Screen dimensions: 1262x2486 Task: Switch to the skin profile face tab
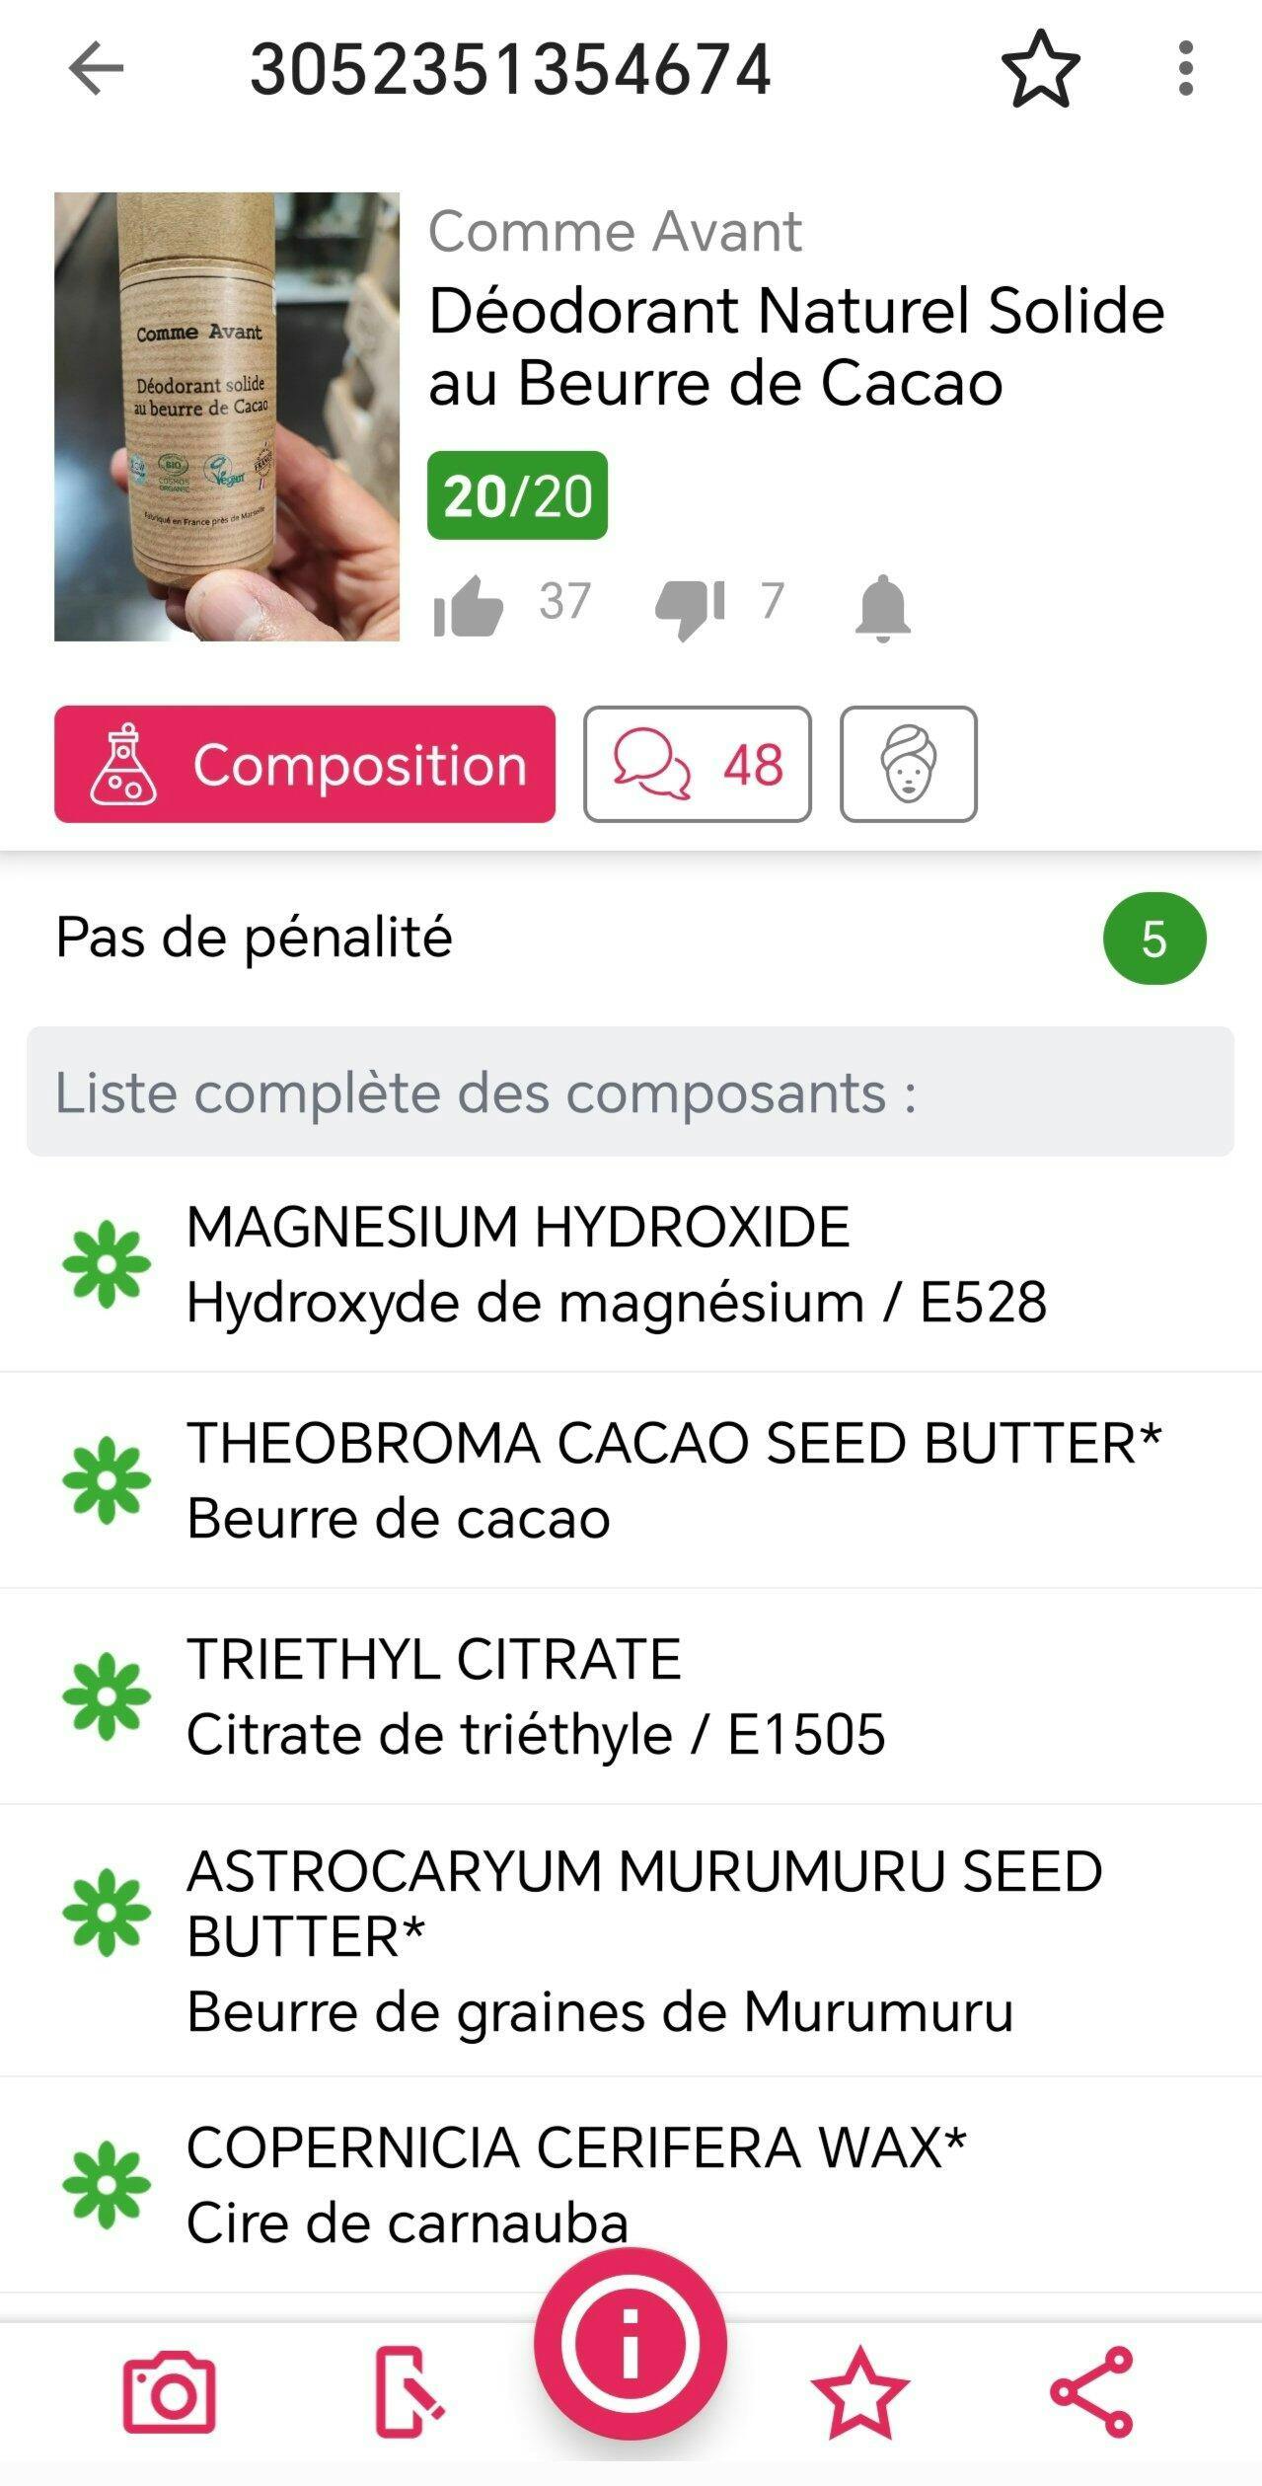(908, 764)
